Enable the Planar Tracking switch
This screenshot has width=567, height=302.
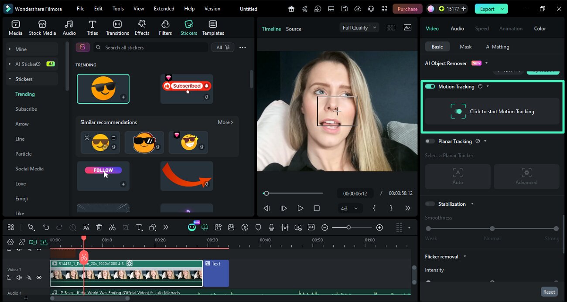[430, 141]
